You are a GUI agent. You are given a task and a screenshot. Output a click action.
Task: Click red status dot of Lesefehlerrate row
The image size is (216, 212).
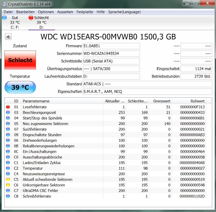point(8,107)
